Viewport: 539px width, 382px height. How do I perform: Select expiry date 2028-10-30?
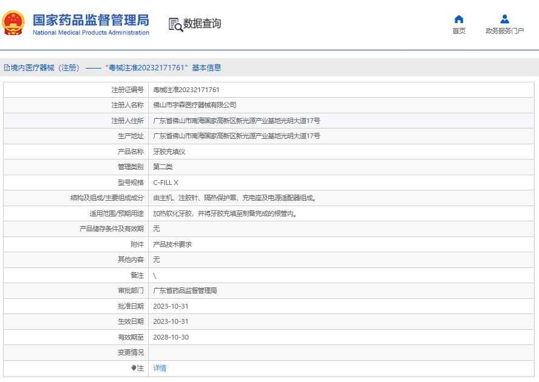[171, 337]
